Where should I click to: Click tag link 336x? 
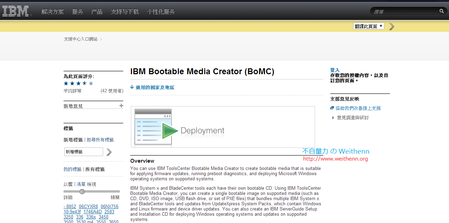(x=91, y=217)
